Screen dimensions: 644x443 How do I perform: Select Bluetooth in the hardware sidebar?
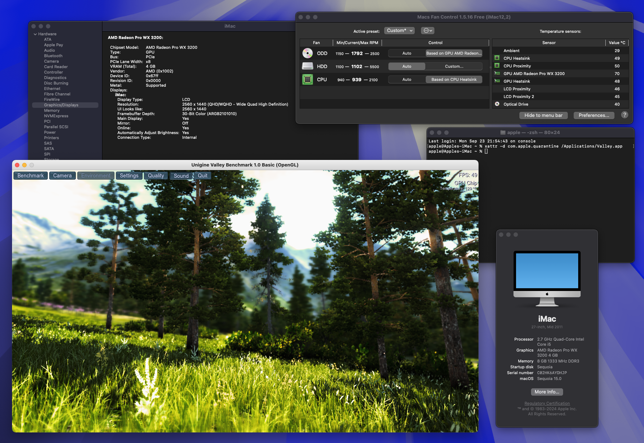pos(53,56)
